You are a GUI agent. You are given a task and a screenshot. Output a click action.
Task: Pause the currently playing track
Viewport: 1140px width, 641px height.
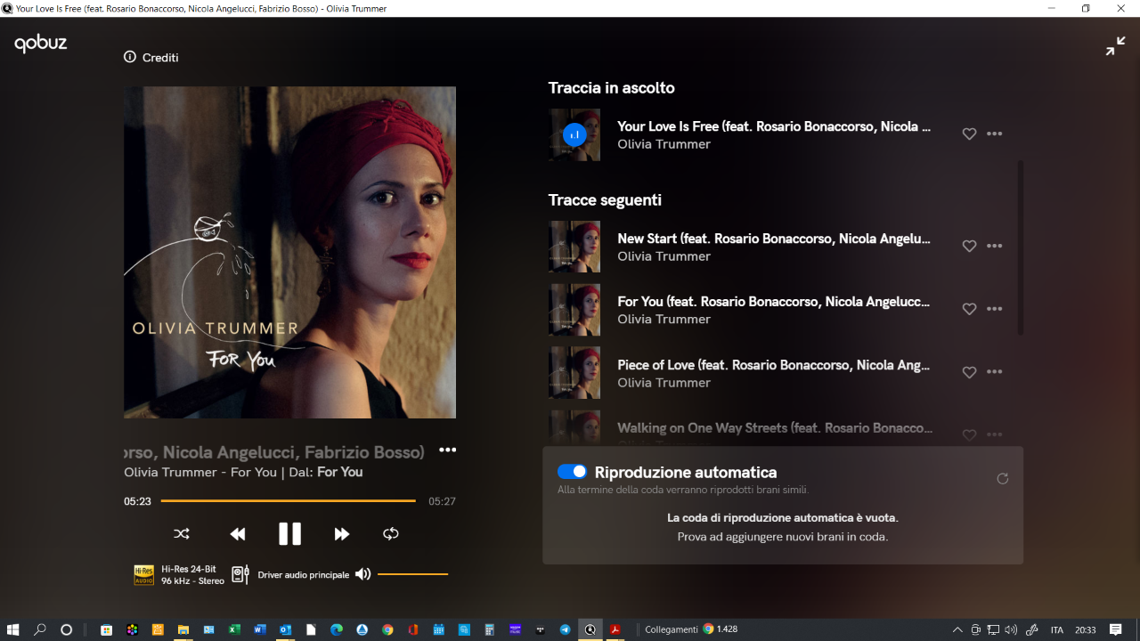click(x=289, y=534)
